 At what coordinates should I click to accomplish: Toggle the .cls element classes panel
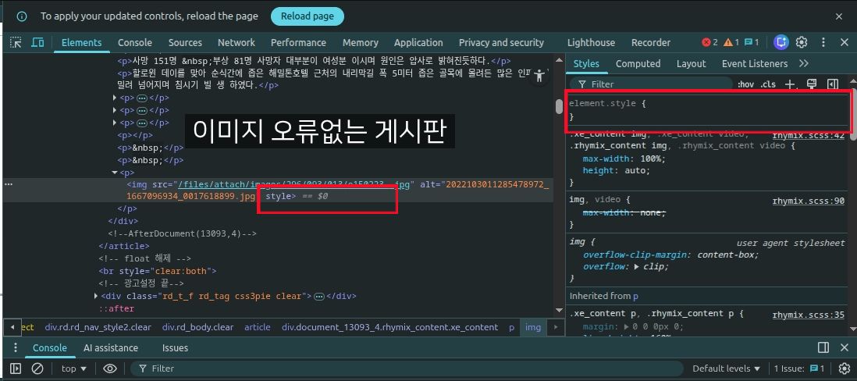[769, 84]
